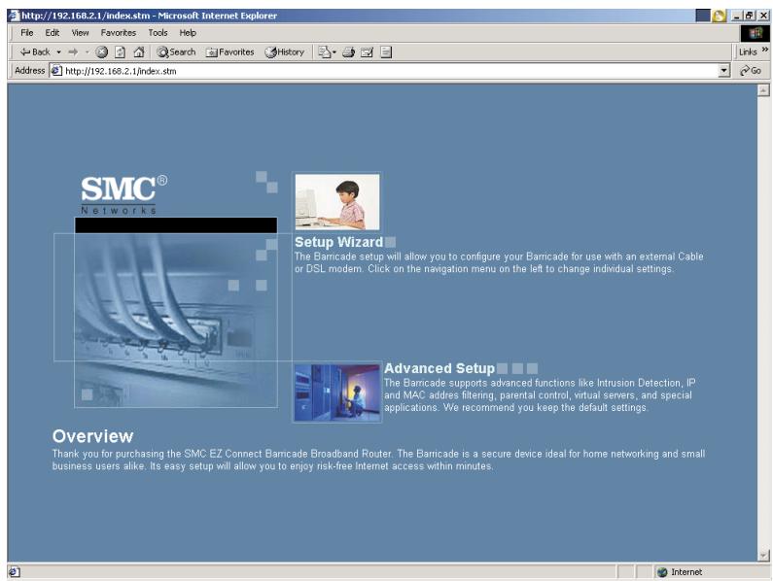Screen dimensions: 773x581
Task: Open the Edit icon dropdown arrow
Action: click(334, 51)
